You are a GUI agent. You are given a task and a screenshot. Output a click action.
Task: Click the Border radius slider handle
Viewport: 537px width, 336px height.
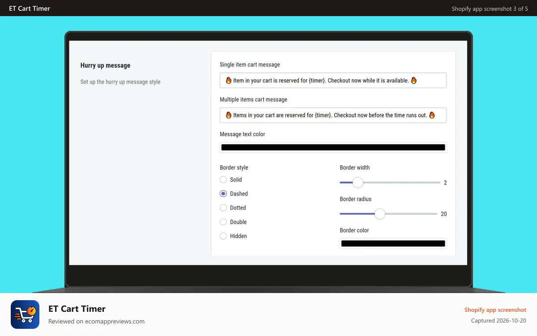(x=379, y=214)
